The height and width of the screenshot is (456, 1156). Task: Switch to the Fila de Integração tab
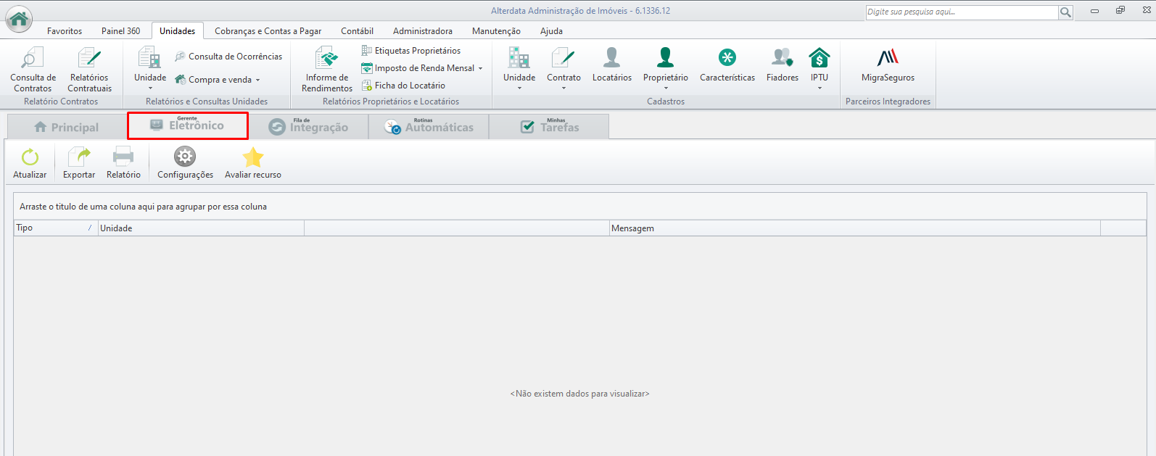click(x=308, y=126)
